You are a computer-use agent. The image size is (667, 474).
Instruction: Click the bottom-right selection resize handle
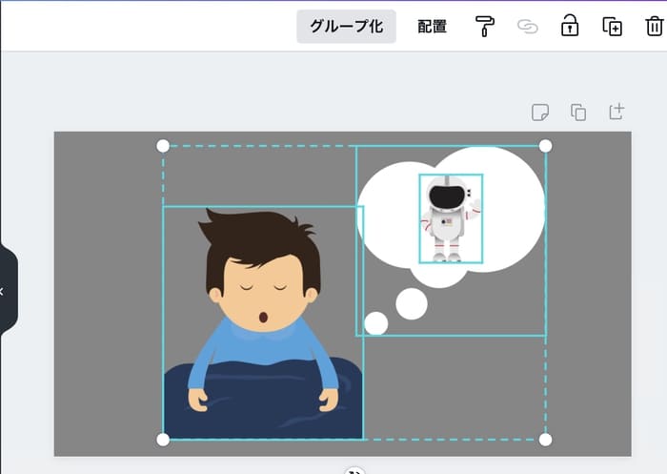click(545, 440)
